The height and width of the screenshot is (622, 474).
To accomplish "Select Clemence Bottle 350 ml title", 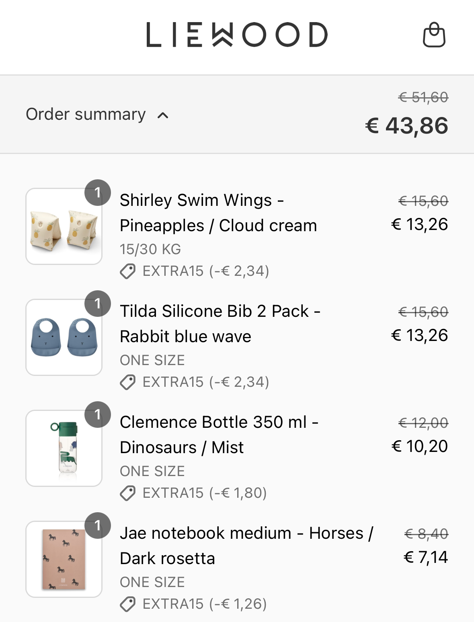I will tap(219, 435).
